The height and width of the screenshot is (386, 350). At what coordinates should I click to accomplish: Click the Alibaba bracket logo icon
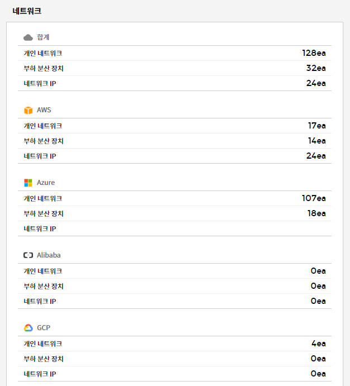click(x=28, y=255)
